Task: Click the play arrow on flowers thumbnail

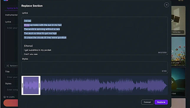Action: (x=172, y=51)
